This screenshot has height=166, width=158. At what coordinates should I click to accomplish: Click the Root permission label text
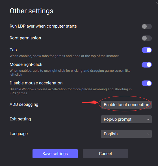pos(25,38)
